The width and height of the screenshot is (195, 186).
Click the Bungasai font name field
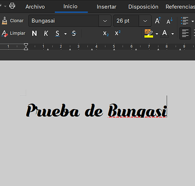click(x=64, y=21)
